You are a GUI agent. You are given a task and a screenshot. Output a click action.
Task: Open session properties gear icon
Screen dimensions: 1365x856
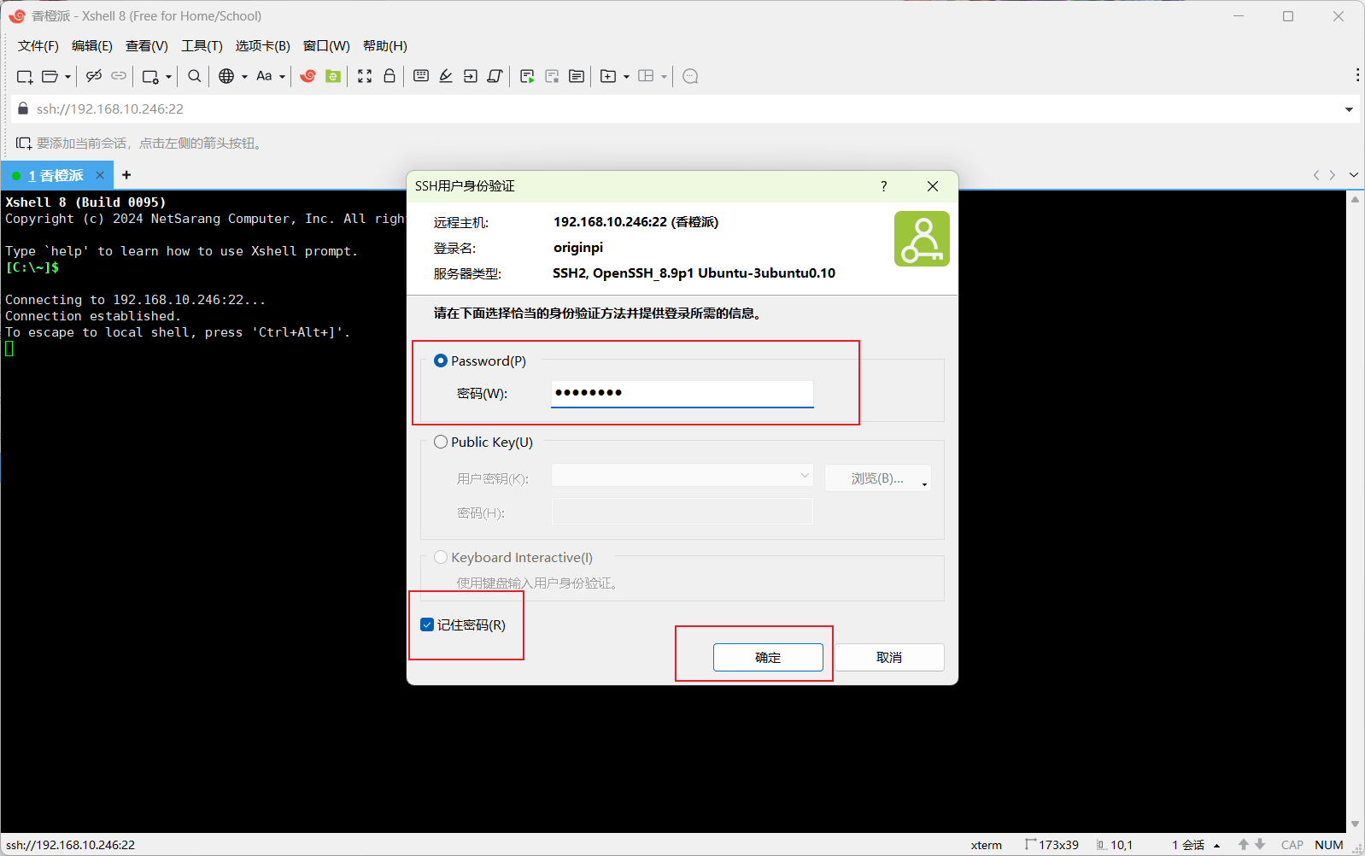(150, 76)
